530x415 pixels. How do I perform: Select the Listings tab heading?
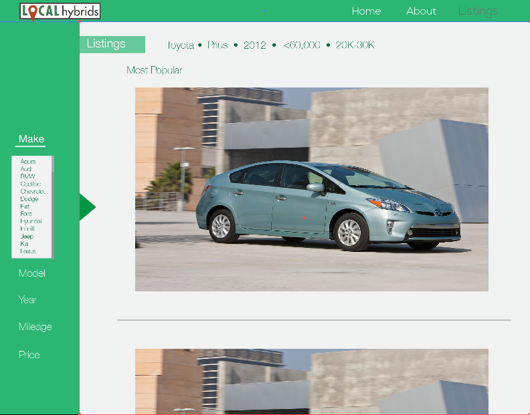[112, 44]
